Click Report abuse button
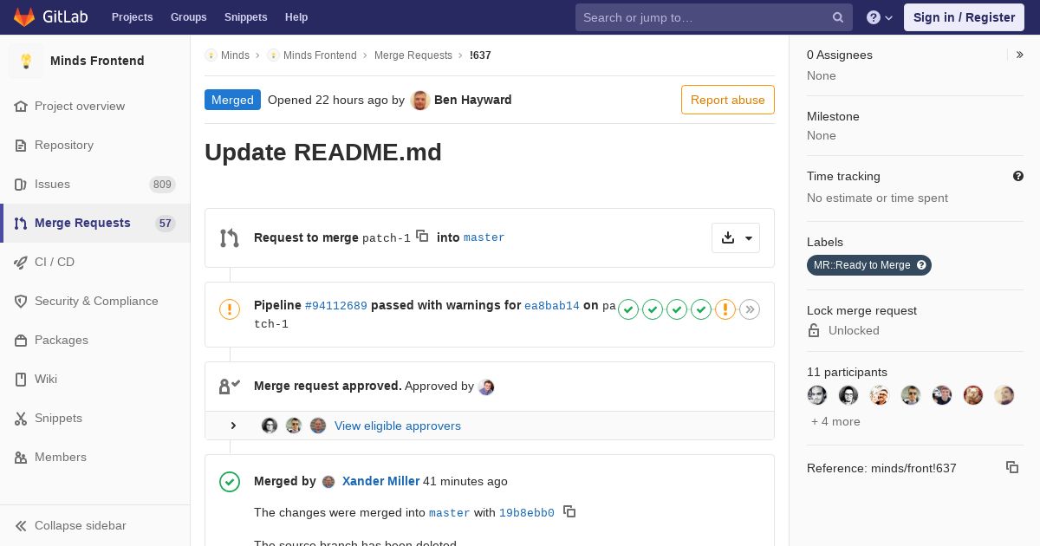The image size is (1040, 546). click(x=728, y=100)
